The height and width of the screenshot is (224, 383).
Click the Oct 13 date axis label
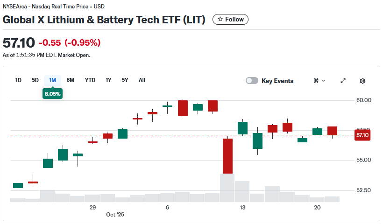tap(242, 207)
